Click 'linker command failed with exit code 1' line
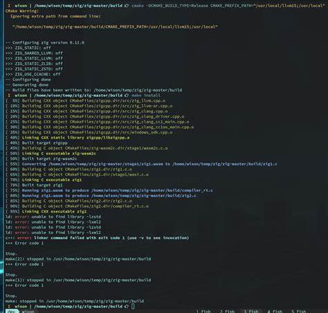328x313 pixels. coord(98,238)
